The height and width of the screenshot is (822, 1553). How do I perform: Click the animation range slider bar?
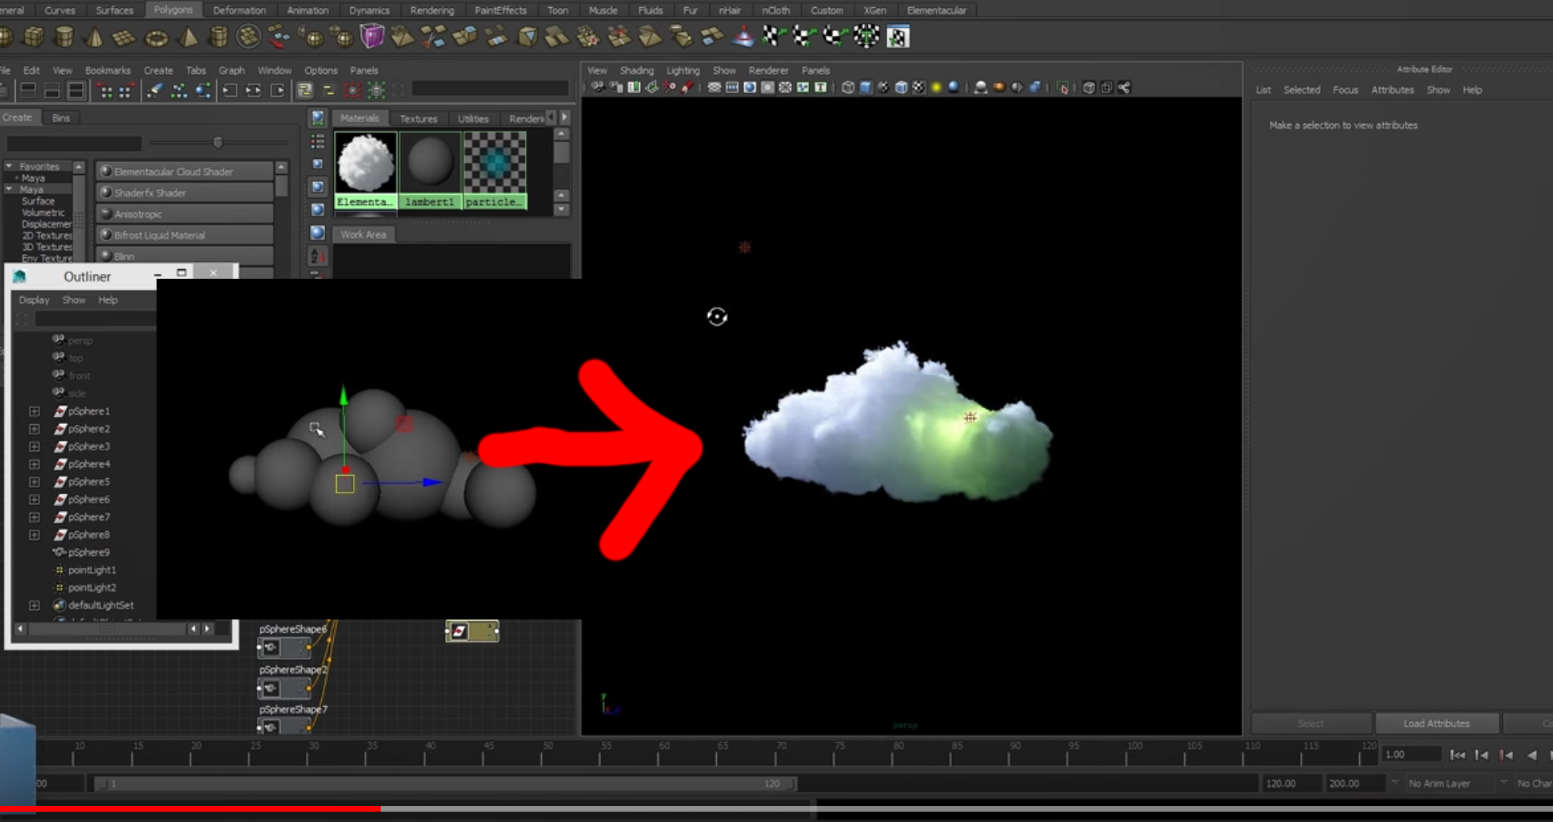coord(445,784)
